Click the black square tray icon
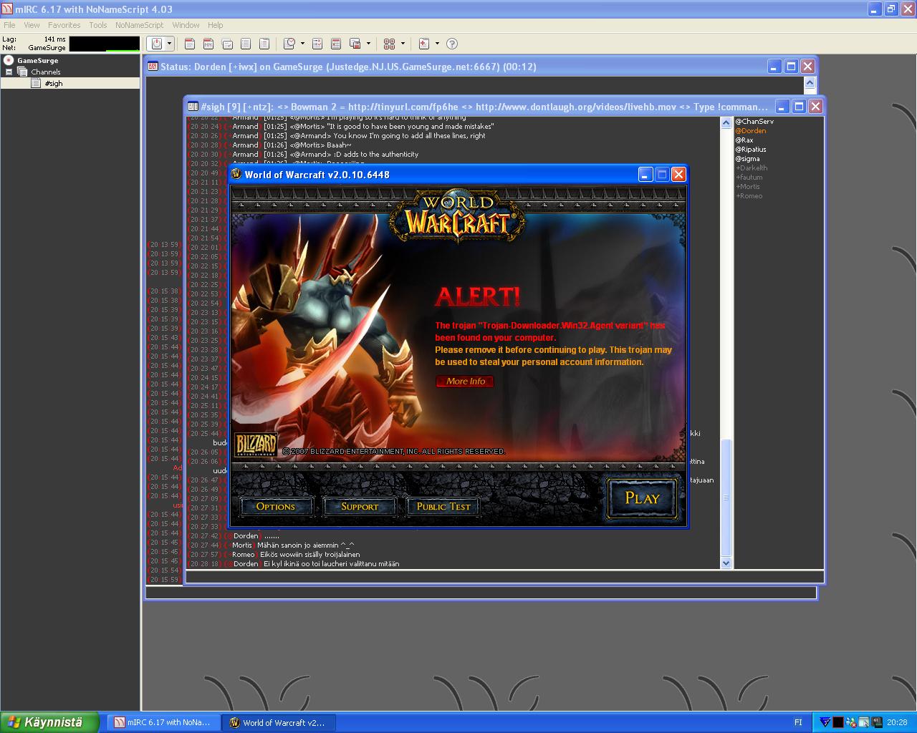The height and width of the screenshot is (733, 917). 837,723
